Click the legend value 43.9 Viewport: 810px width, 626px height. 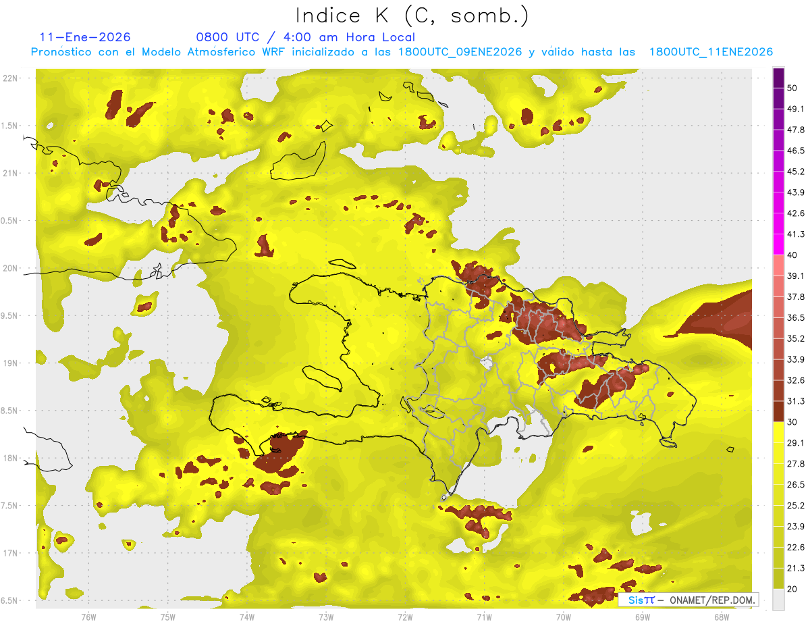click(796, 192)
